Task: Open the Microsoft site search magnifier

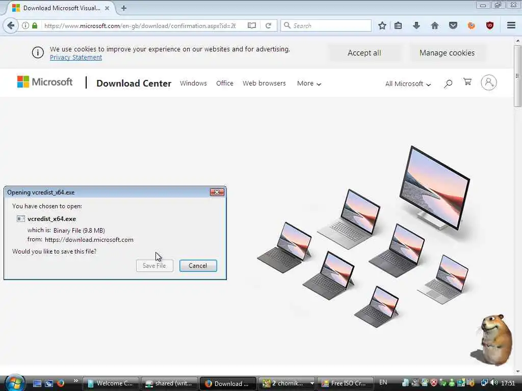Action: coord(448,83)
